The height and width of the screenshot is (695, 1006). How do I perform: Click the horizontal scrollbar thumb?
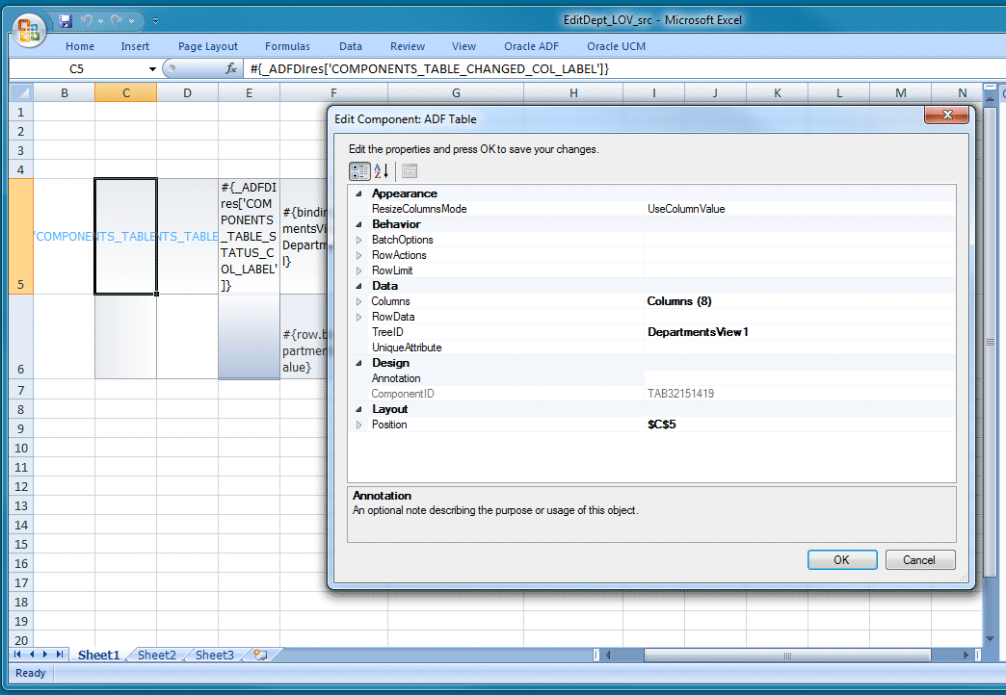pos(787,656)
